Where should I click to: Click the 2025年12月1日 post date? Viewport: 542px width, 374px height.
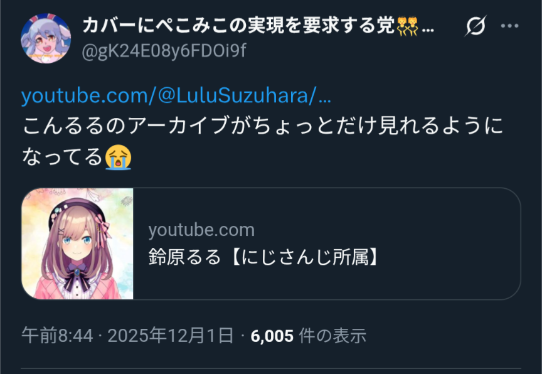click(171, 336)
